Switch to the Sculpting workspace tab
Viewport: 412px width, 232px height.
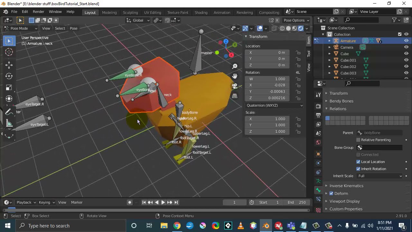click(x=130, y=12)
